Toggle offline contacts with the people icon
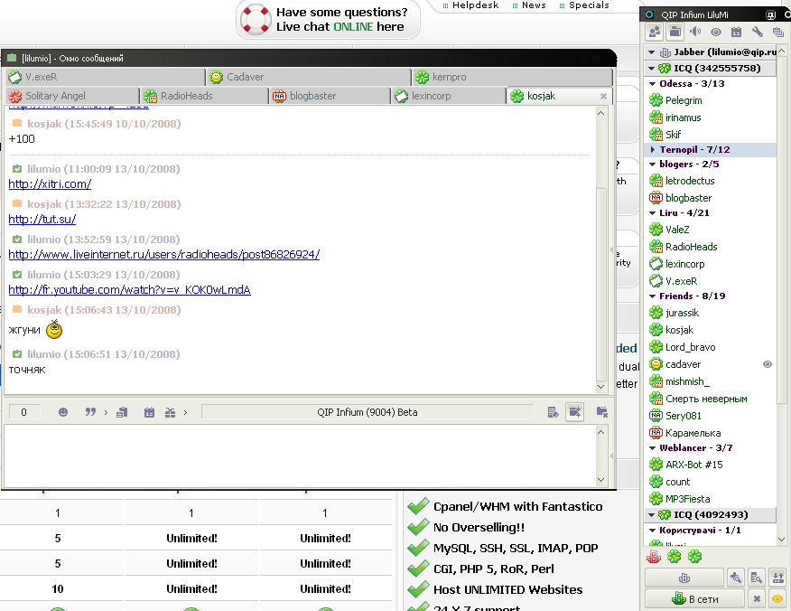This screenshot has width=791, height=611. pos(655,33)
